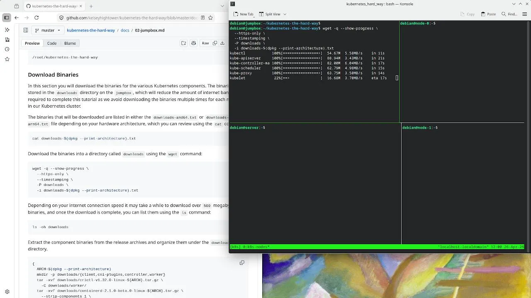This screenshot has height=298, width=531.
Task: Copy the ARCH code block
Action: point(242,262)
